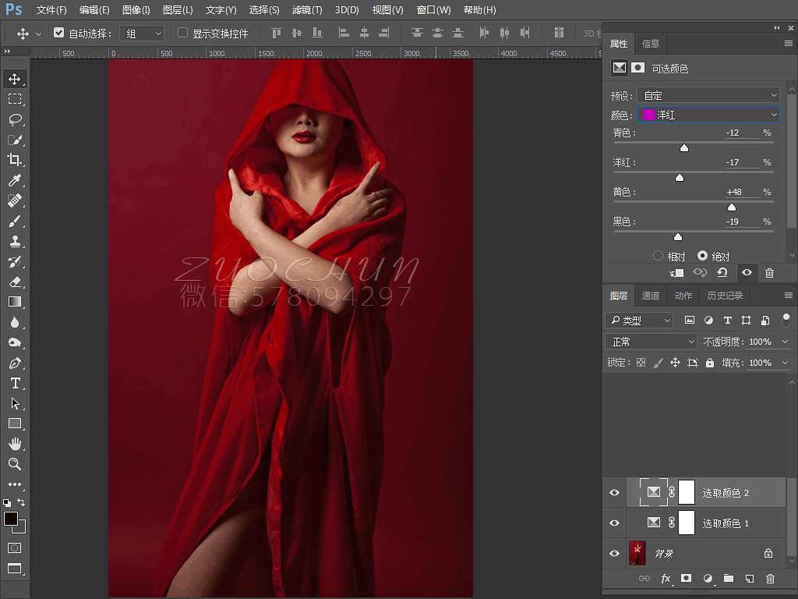Uncheck the 自动选择 checkbox

[59, 33]
